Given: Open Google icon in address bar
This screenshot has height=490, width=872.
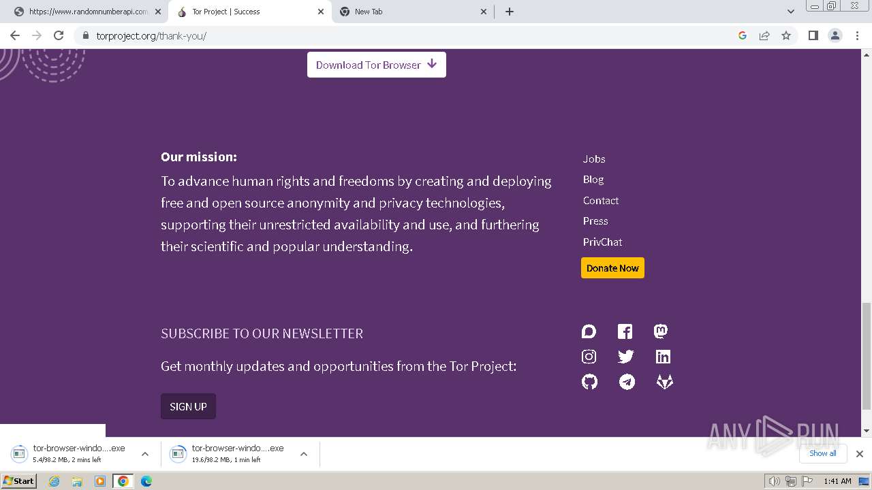Looking at the screenshot, I should pos(743,35).
